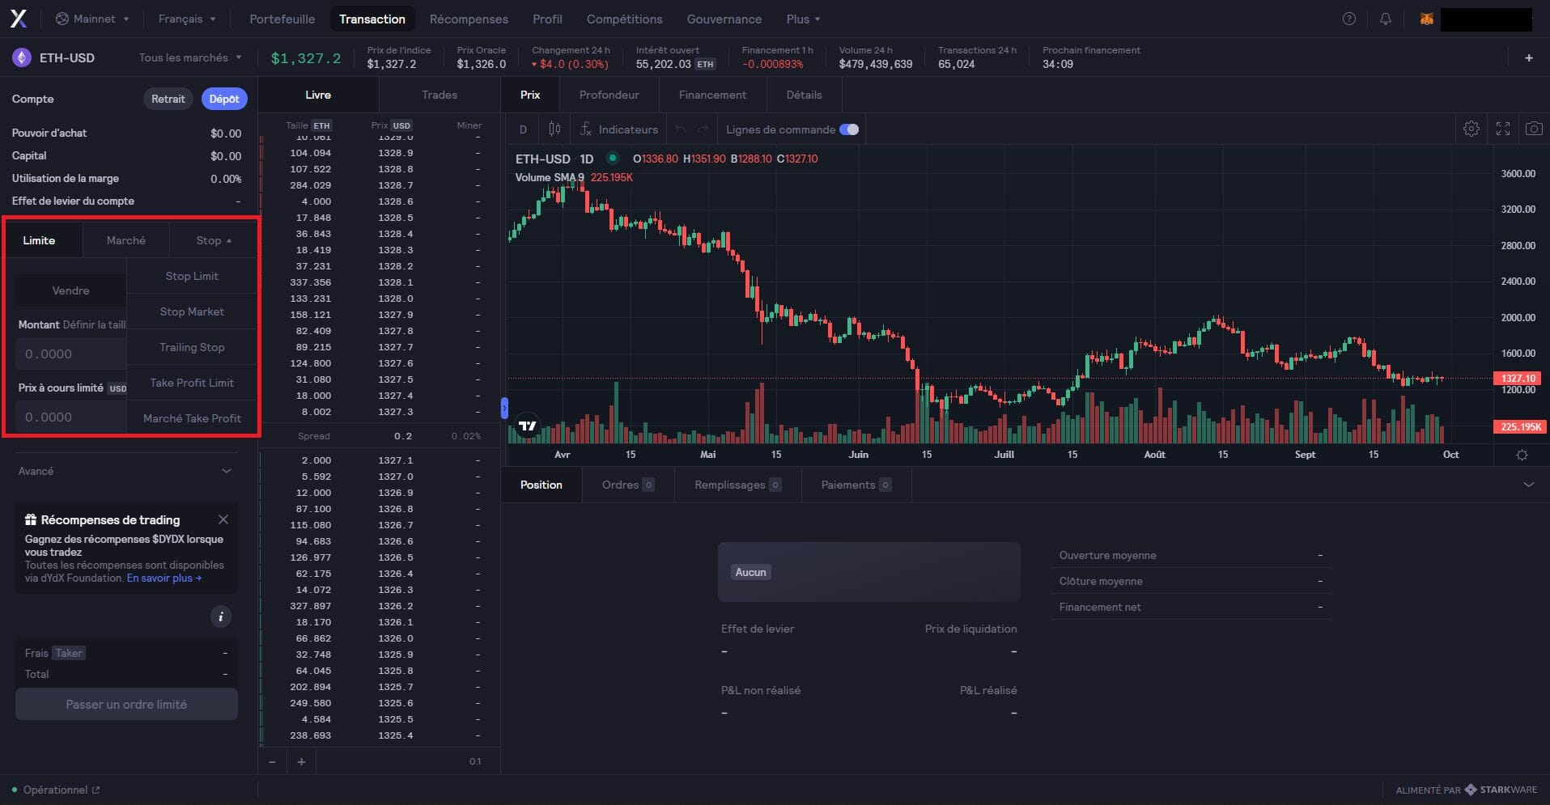Open the Mainnet network dropdown

(92, 19)
